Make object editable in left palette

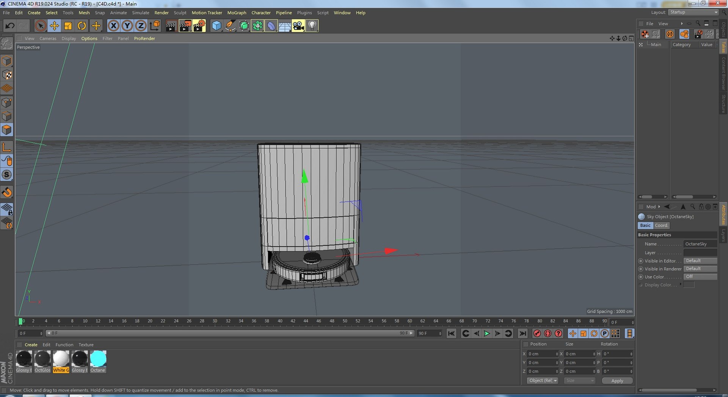coord(7,44)
